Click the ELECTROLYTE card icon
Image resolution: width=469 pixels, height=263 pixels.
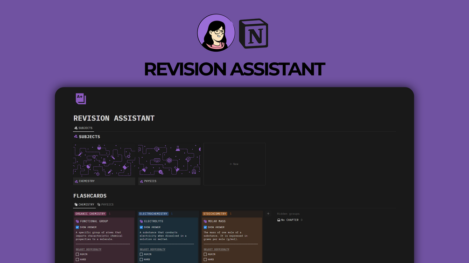[141, 221]
